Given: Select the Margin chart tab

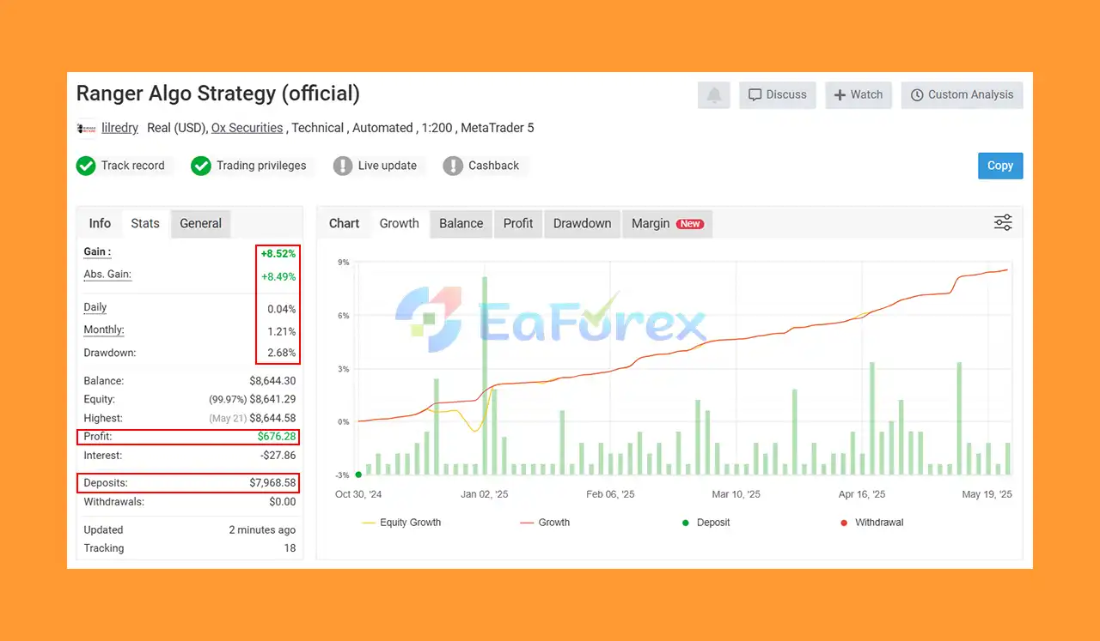Looking at the screenshot, I should 667,223.
